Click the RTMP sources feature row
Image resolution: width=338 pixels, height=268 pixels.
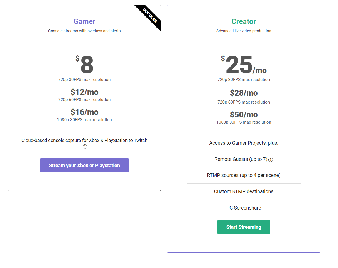click(x=244, y=175)
